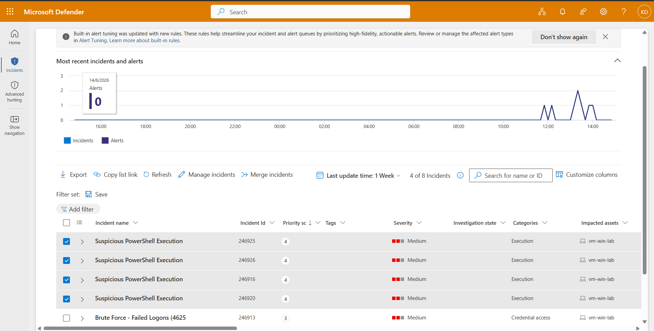The image size is (654, 331).
Task: Expand incident 246925 row
Action: [x=82, y=242]
